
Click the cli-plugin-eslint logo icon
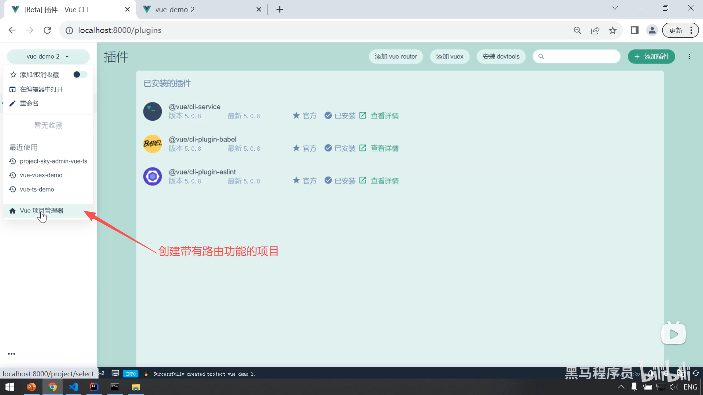(x=152, y=177)
